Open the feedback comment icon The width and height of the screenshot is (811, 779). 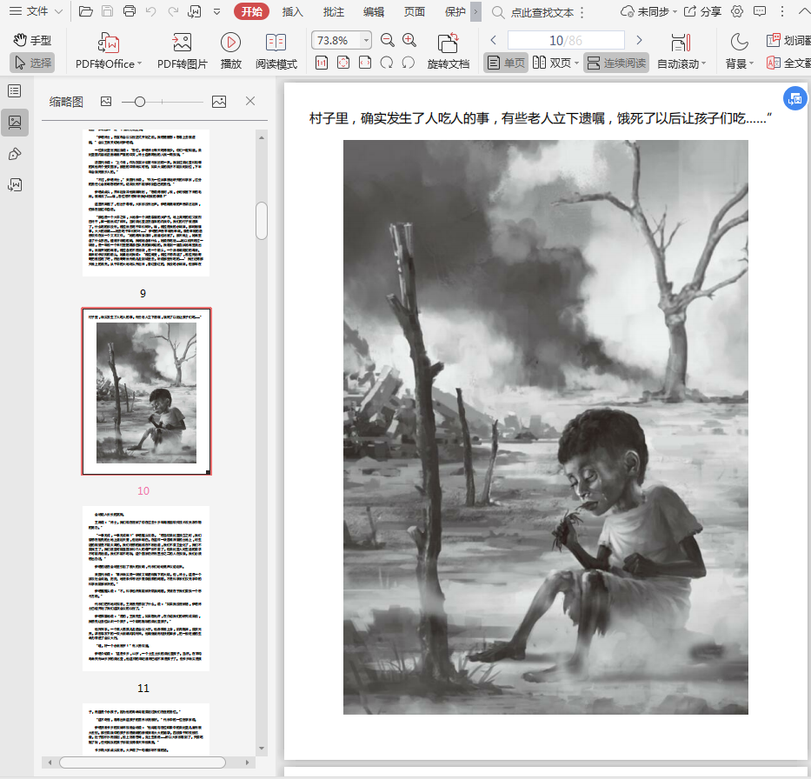tap(760, 11)
